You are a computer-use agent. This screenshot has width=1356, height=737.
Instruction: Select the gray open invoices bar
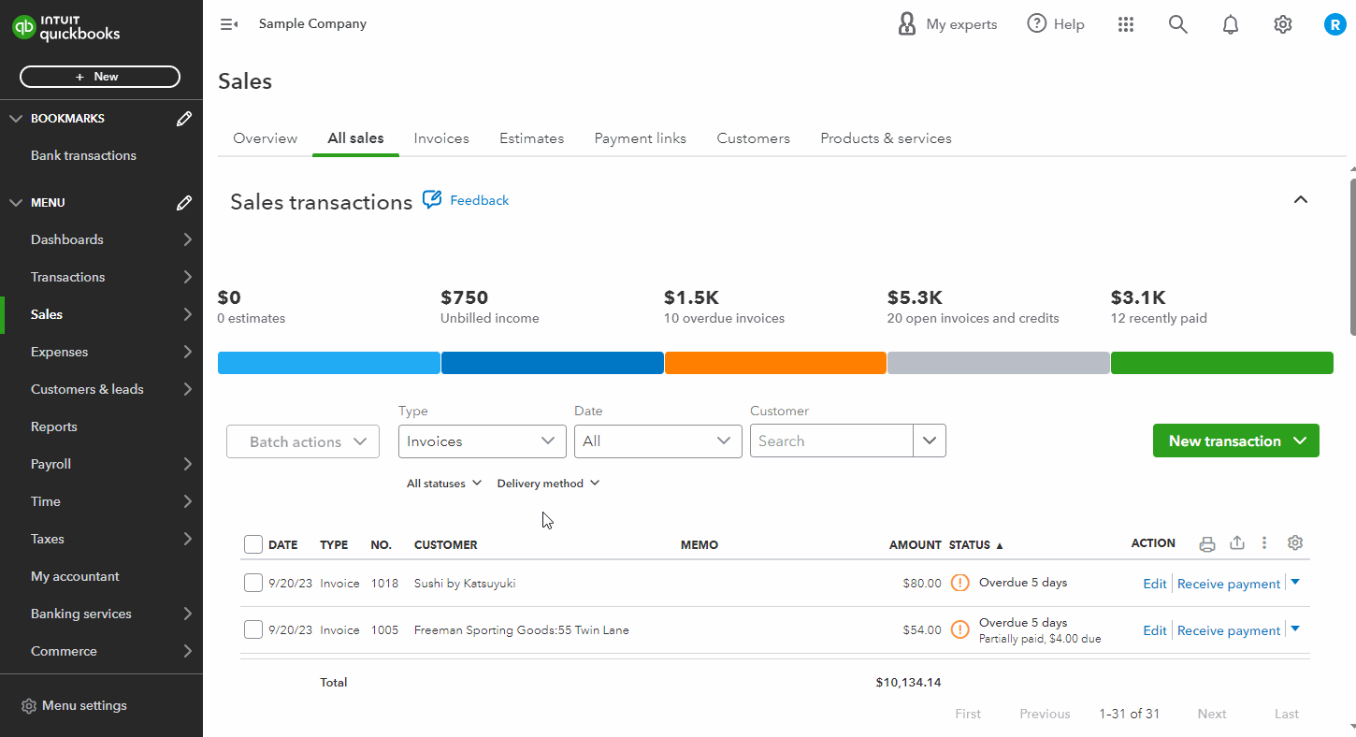[999, 363]
